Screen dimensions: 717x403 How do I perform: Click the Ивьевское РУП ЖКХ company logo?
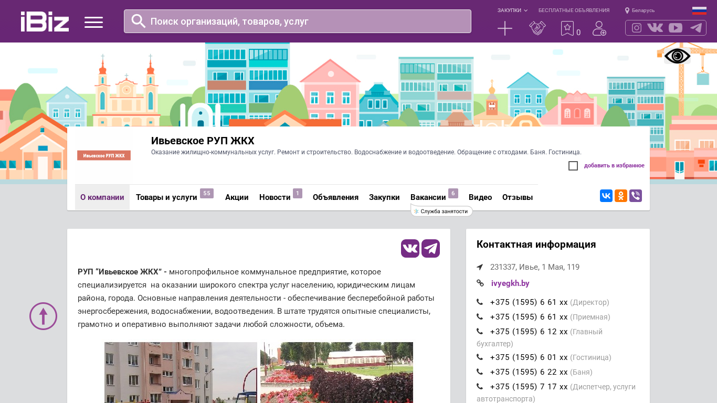(104, 155)
